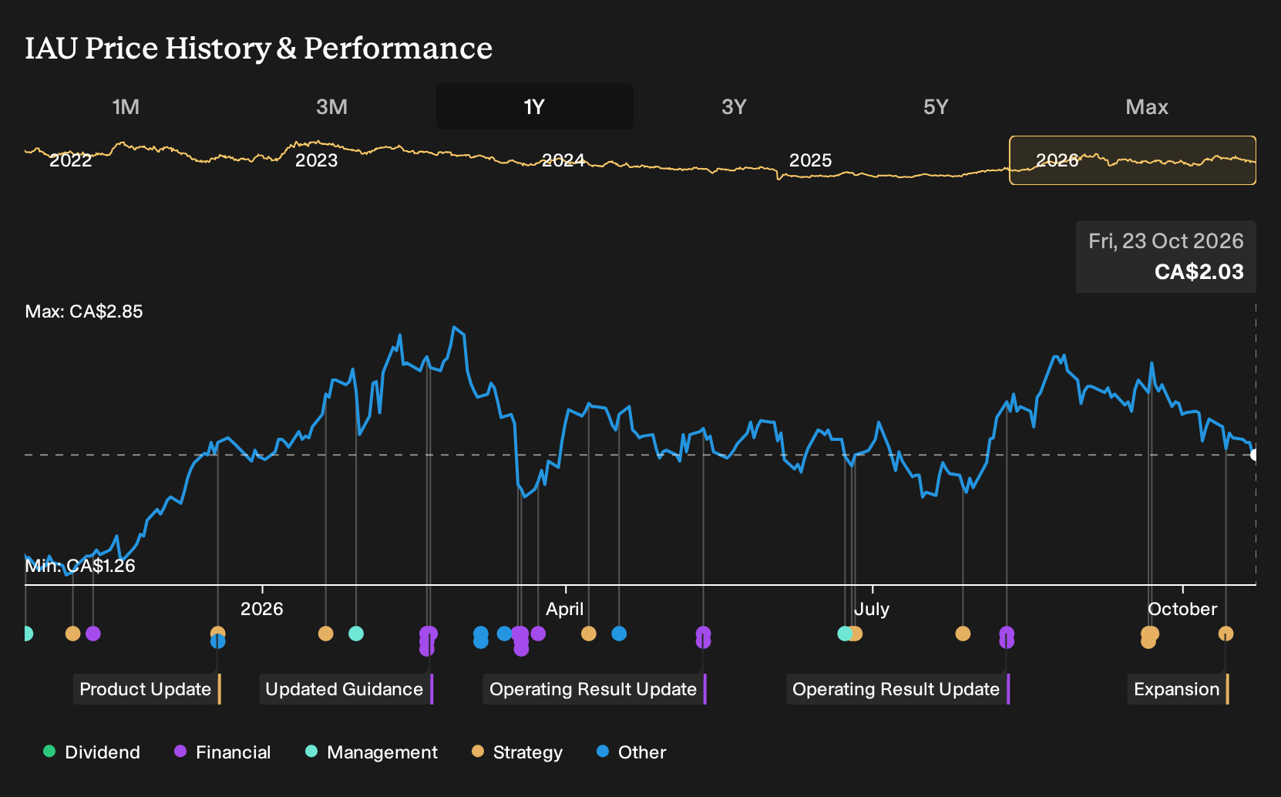Screen dimensions: 1281x797
Task: Click the teal Management dot left of 2026 axis start
Action: tap(27, 634)
